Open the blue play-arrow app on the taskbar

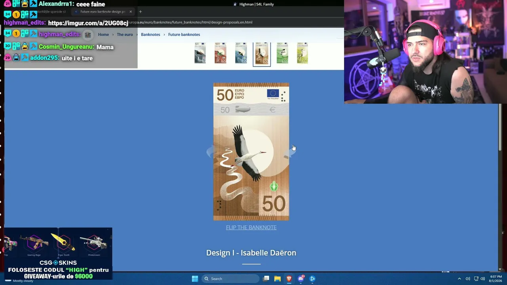312,279
